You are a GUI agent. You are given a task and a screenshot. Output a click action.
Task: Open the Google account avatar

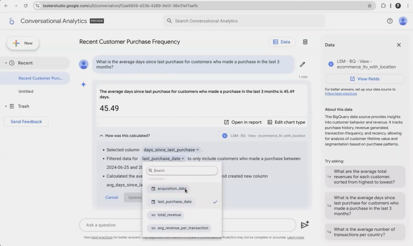coord(403,21)
